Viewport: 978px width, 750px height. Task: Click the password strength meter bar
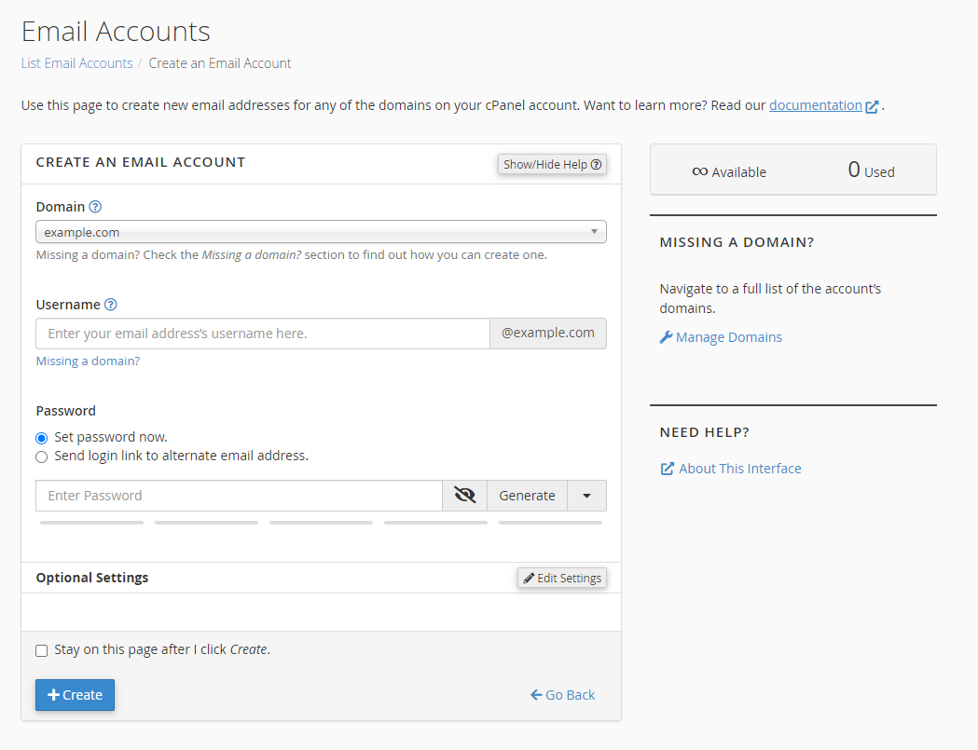coord(321,522)
